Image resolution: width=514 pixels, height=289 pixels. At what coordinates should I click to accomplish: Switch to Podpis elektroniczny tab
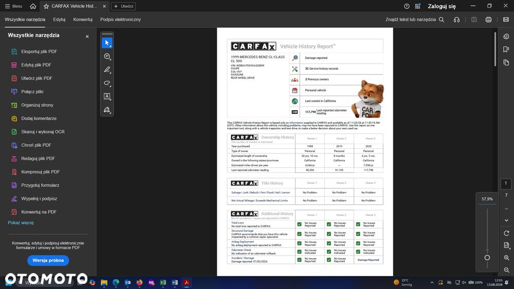120,20
